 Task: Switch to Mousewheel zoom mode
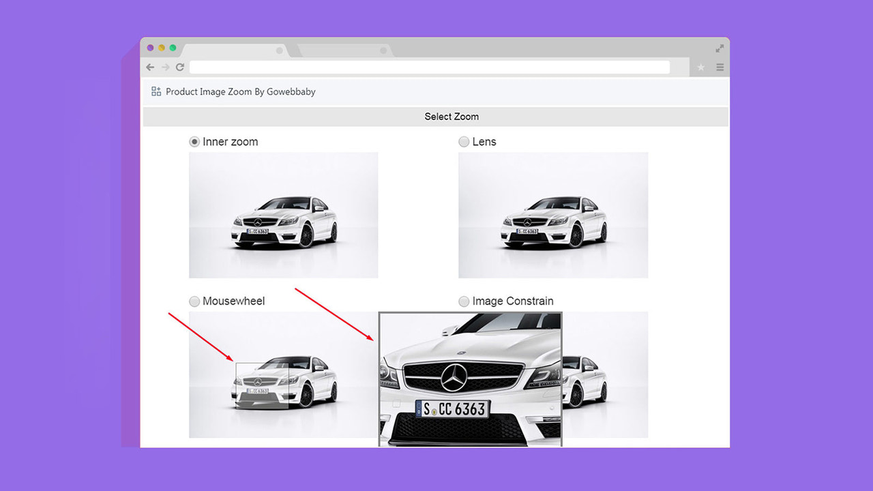pos(194,301)
